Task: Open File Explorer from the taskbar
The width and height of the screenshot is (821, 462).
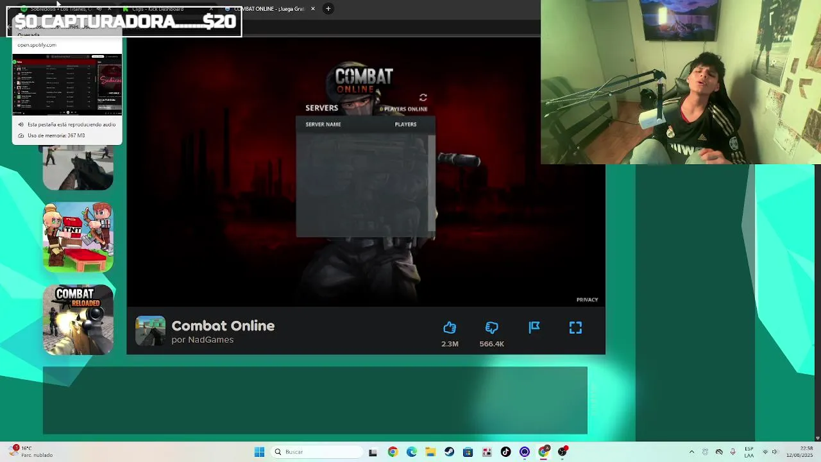Action: tap(430, 452)
